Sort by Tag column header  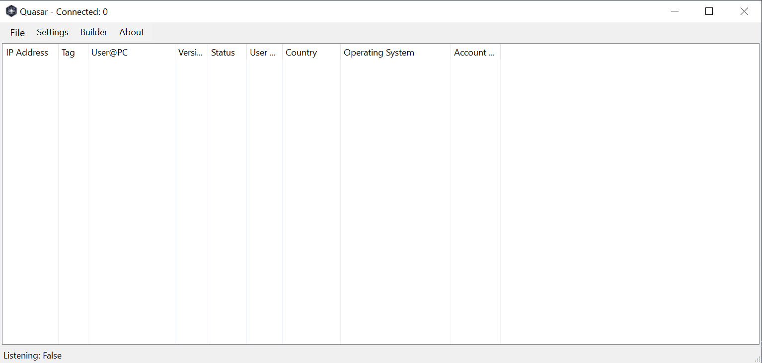tap(73, 53)
